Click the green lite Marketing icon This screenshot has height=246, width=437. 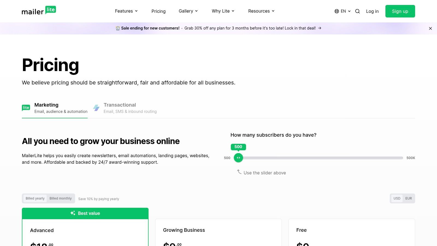point(26,108)
